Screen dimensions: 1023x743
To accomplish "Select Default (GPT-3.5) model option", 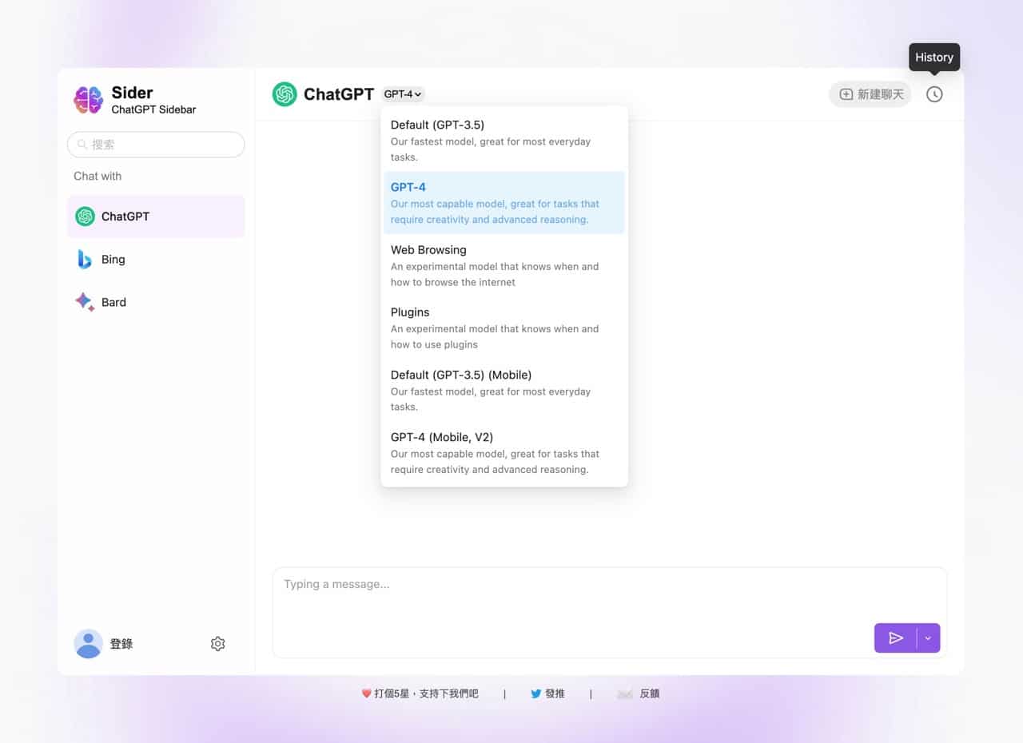I will coord(504,141).
